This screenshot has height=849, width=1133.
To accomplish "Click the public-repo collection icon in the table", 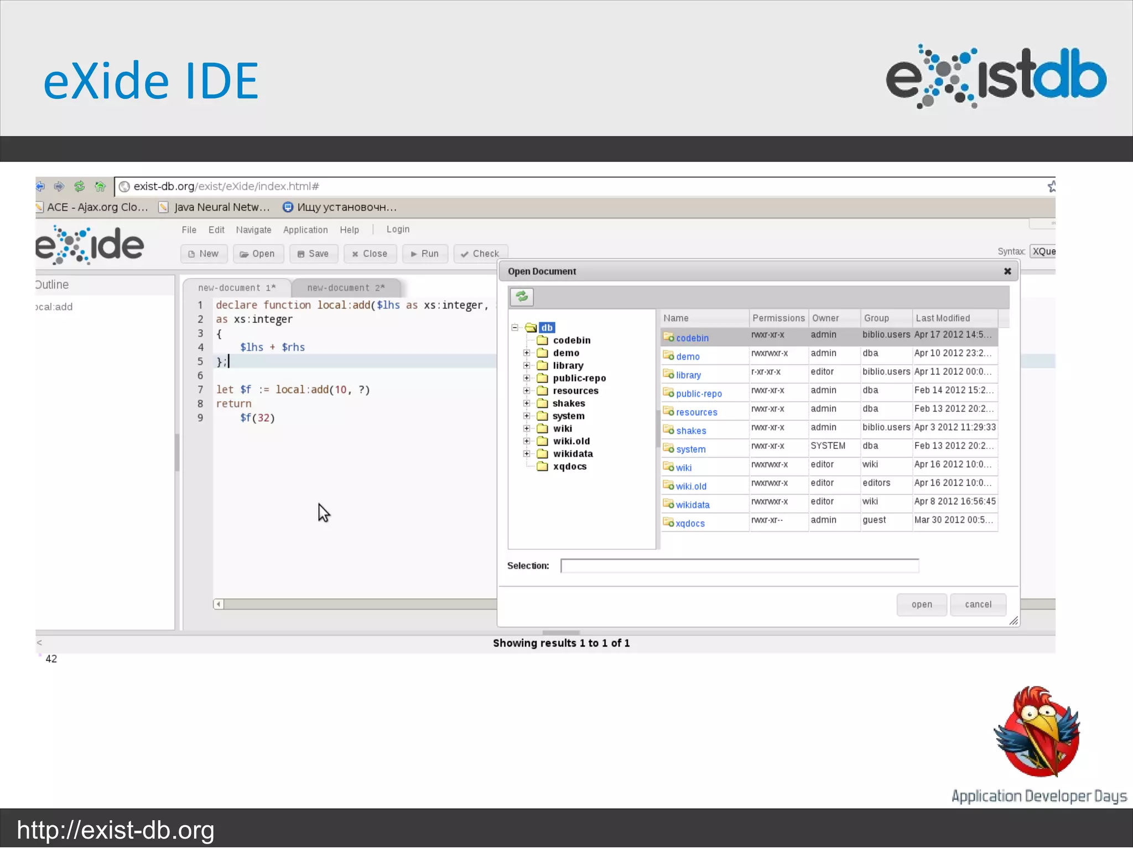I will point(668,393).
